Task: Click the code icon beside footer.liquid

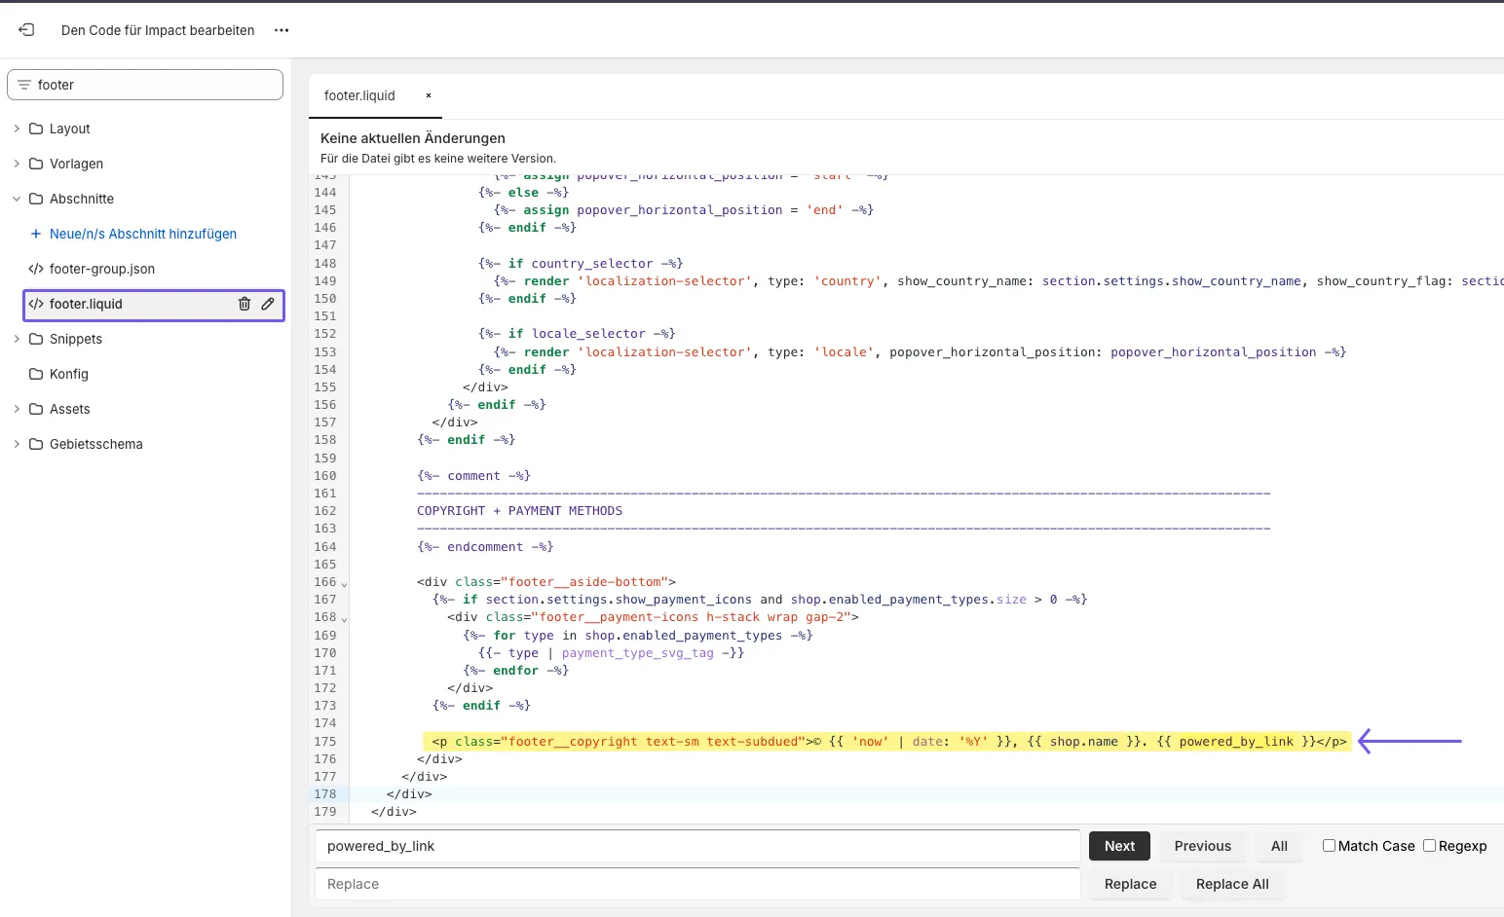Action: (x=36, y=304)
